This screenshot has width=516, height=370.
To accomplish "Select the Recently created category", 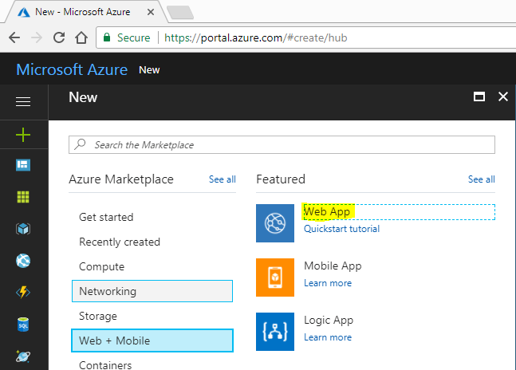I will [x=120, y=242].
